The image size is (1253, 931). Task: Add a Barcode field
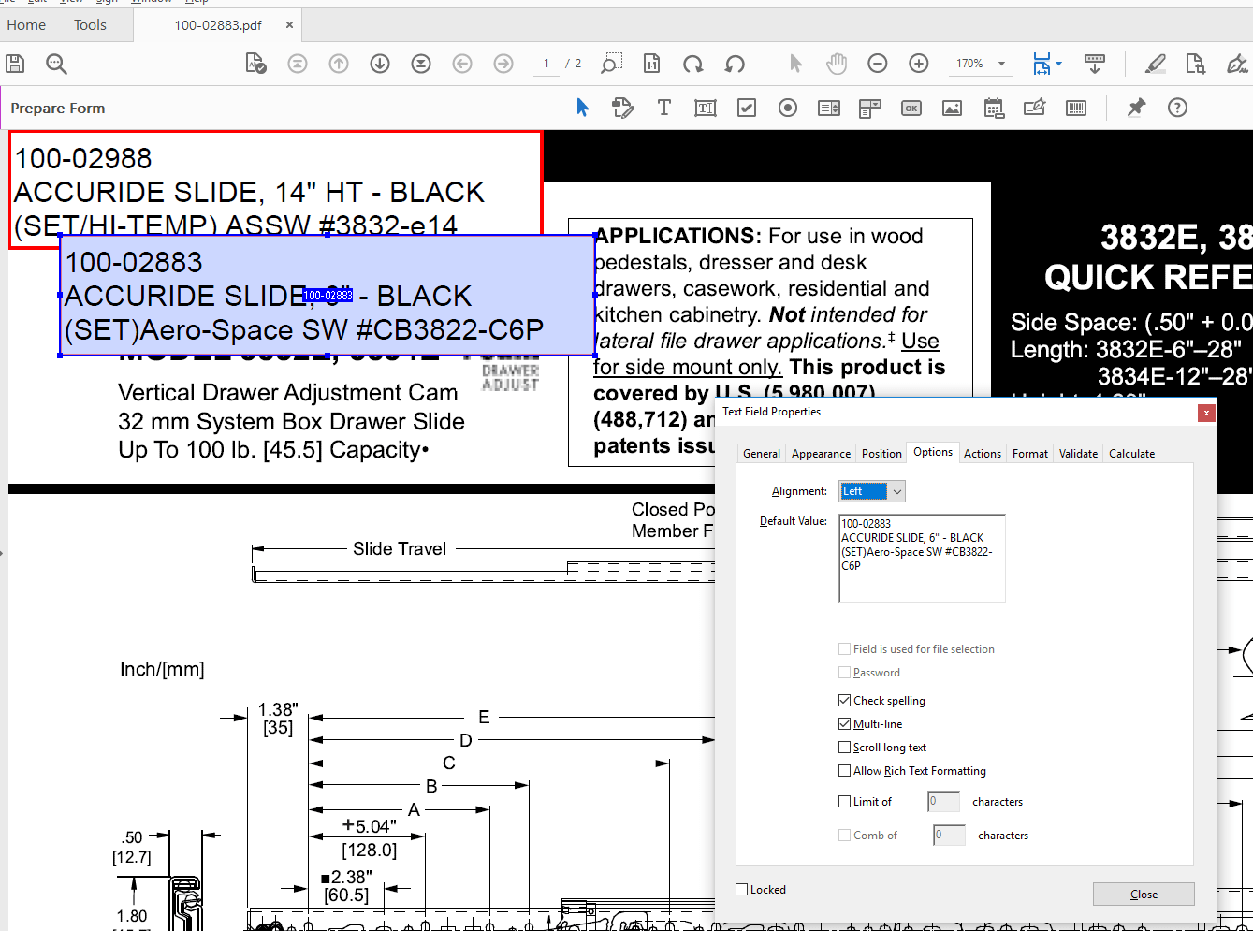(1075, 108)
